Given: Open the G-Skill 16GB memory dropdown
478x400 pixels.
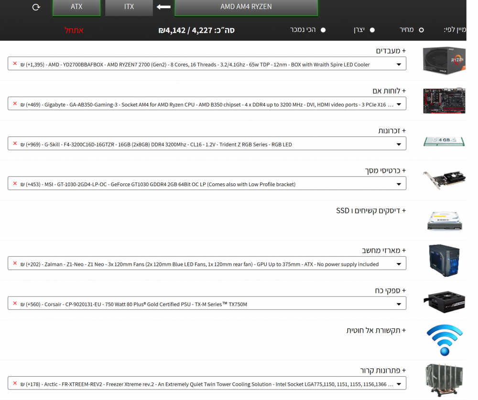Looking at the screenshot, I should 207,144.
